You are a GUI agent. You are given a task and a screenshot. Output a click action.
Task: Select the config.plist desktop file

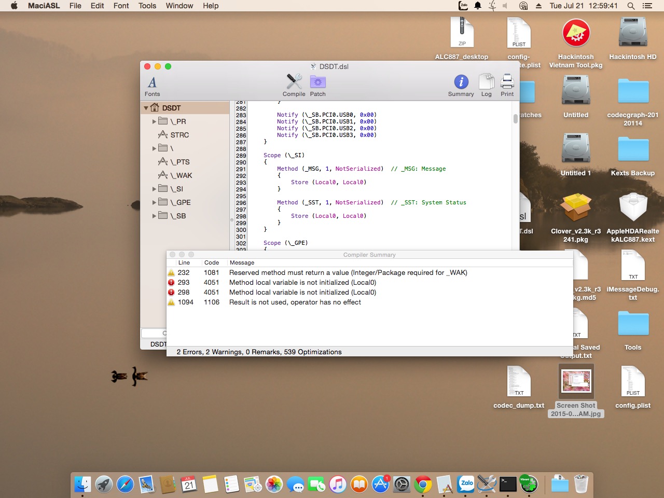pyautogui.click(x=632, y=387)
